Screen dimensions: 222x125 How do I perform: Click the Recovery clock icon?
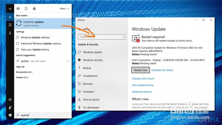tap(79, 84)
